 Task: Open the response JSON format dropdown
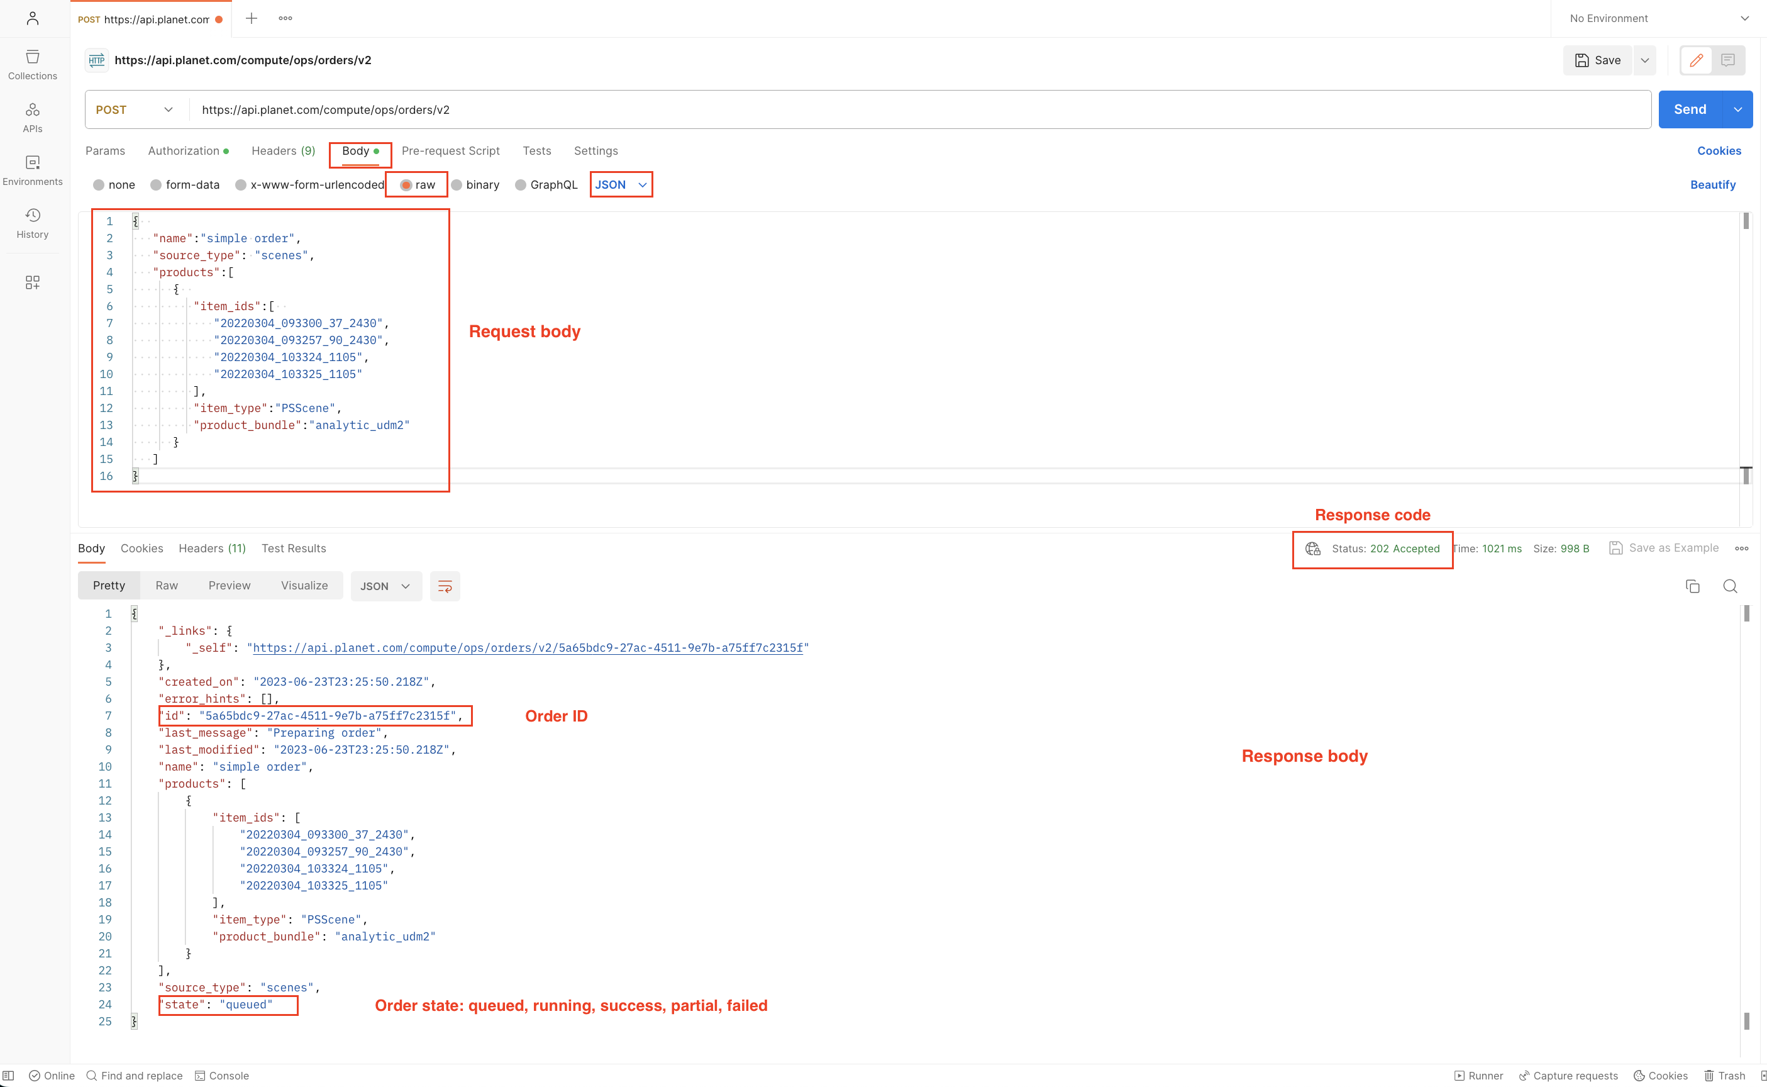386,586
